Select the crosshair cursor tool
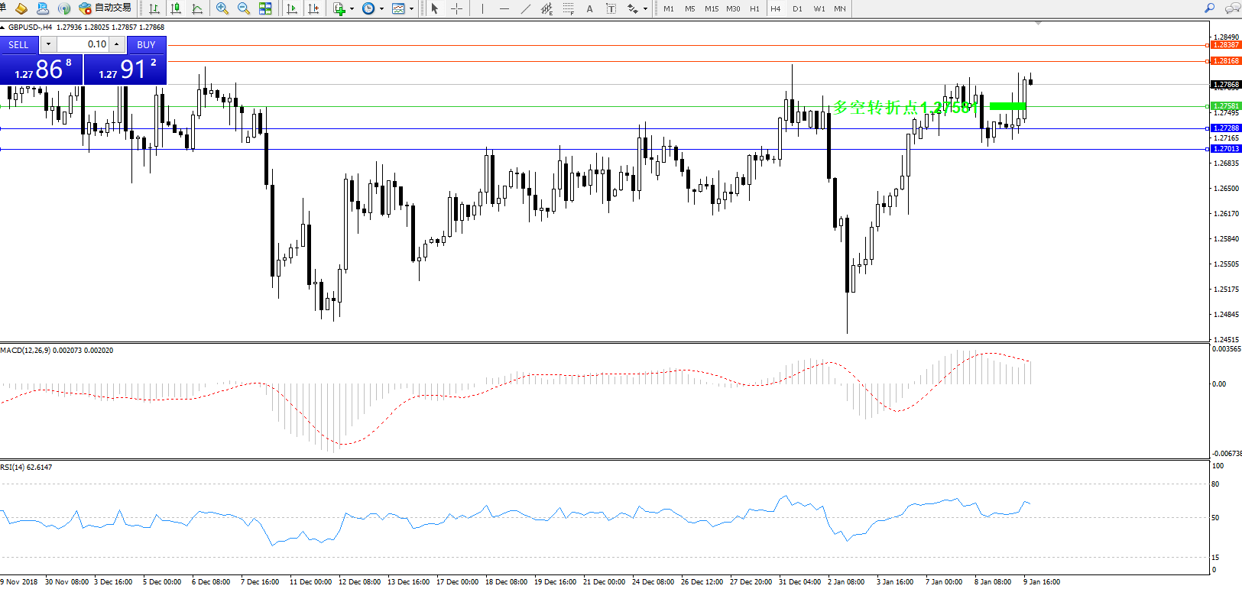Viewport: 1242px width, 589px height. 456,8
